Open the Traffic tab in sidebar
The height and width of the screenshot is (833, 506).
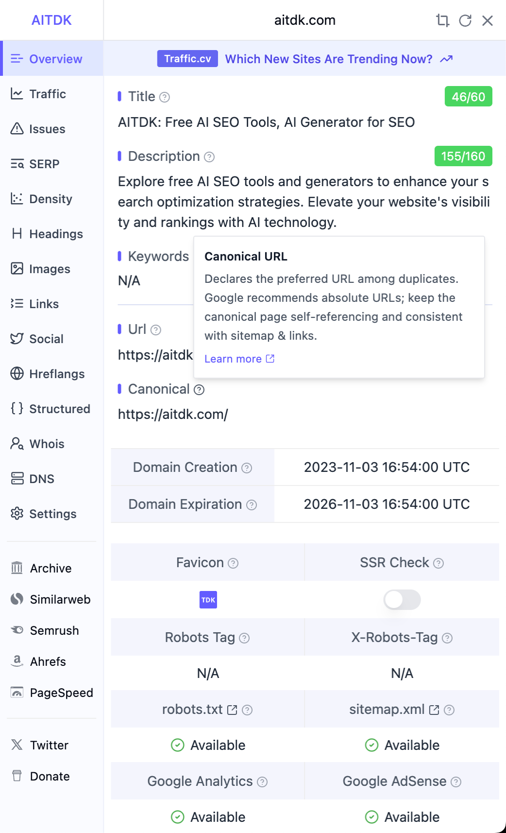point(47,94)
